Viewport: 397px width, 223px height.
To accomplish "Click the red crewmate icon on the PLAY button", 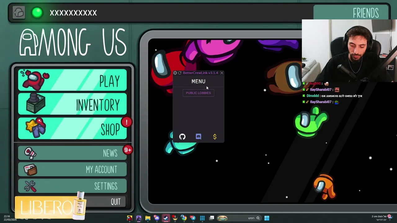I will click(x=34, y=80).
